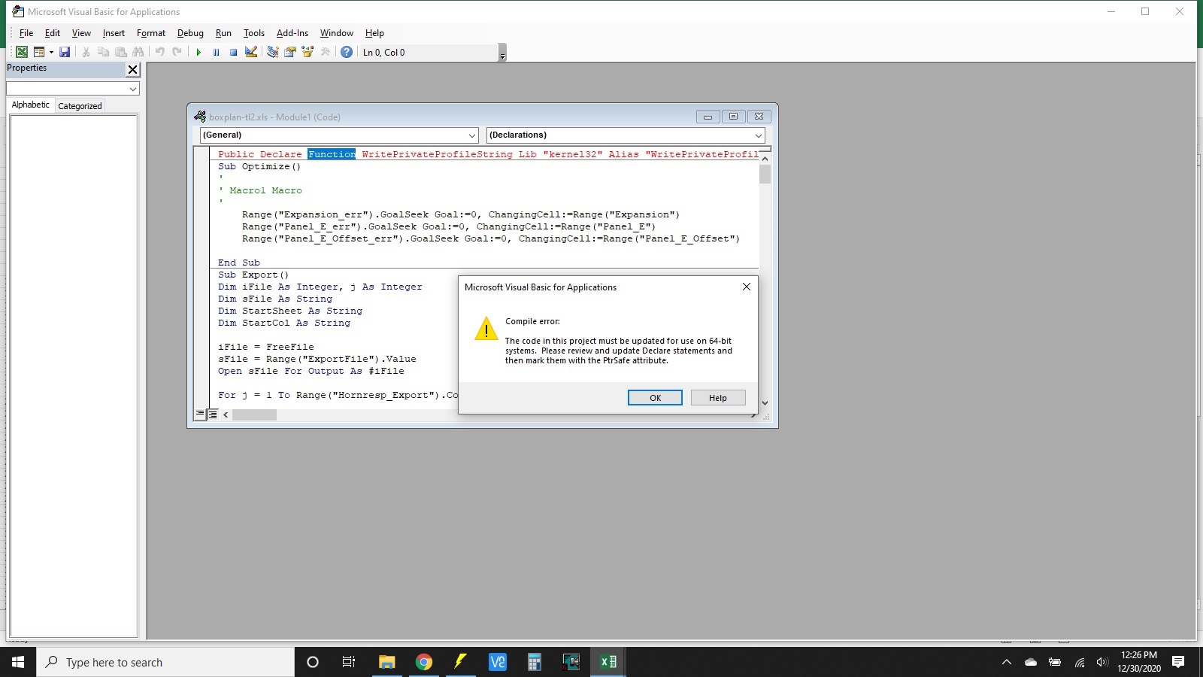Click the Toolbox wrench icon
Viewport: 1203px width, 677px height.
click(x=325, y=52)
